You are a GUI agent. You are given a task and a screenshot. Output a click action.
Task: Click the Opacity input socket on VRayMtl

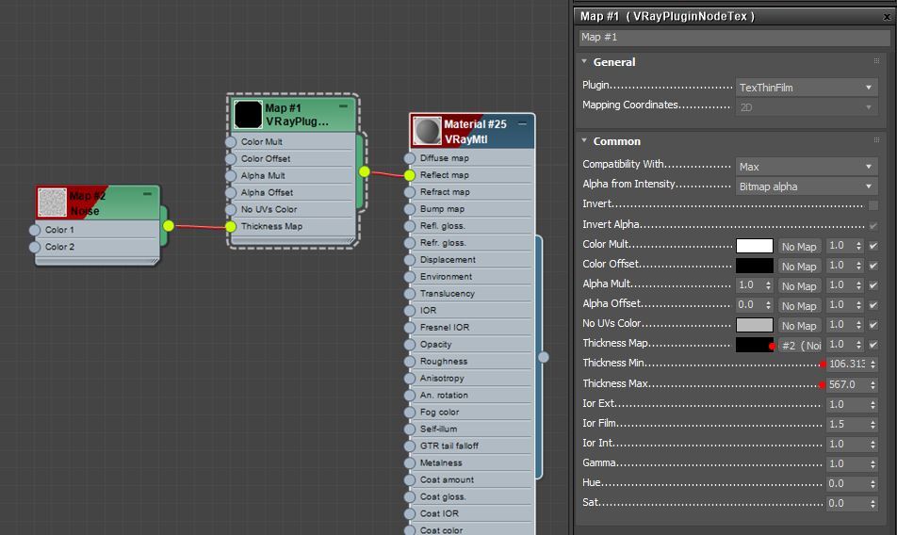410,345
